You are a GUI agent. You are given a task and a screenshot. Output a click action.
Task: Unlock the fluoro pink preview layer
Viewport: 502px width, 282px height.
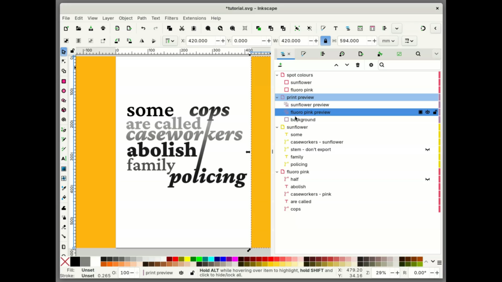[x=435, y=112]
